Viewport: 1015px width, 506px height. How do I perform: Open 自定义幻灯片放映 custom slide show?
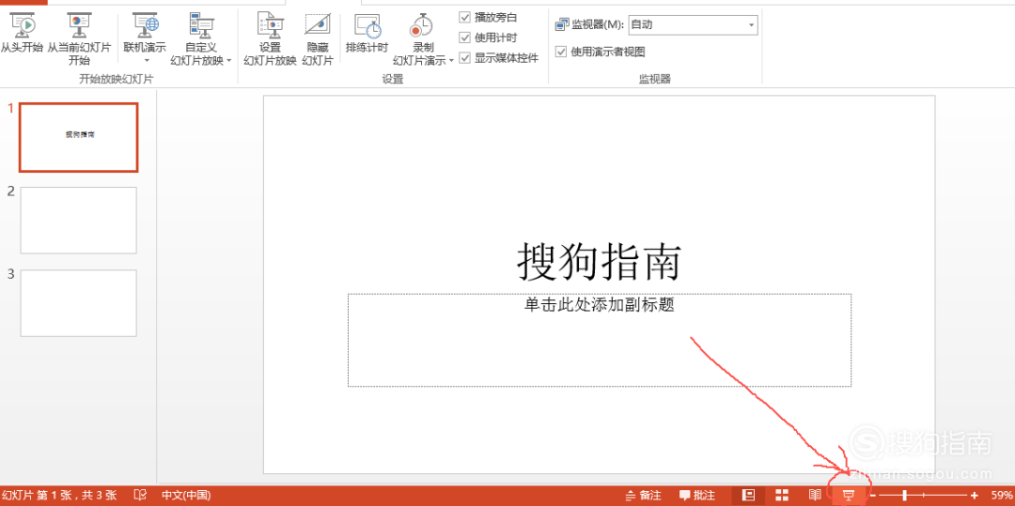201,38
